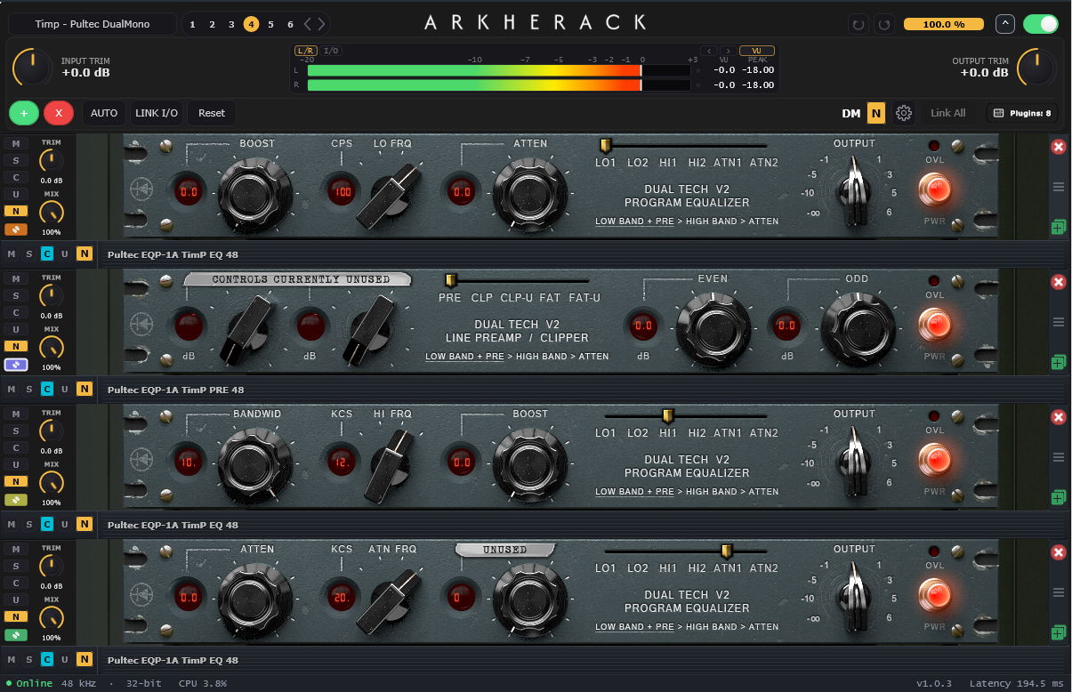
Task: Click the Reset button
Action: 212,113
